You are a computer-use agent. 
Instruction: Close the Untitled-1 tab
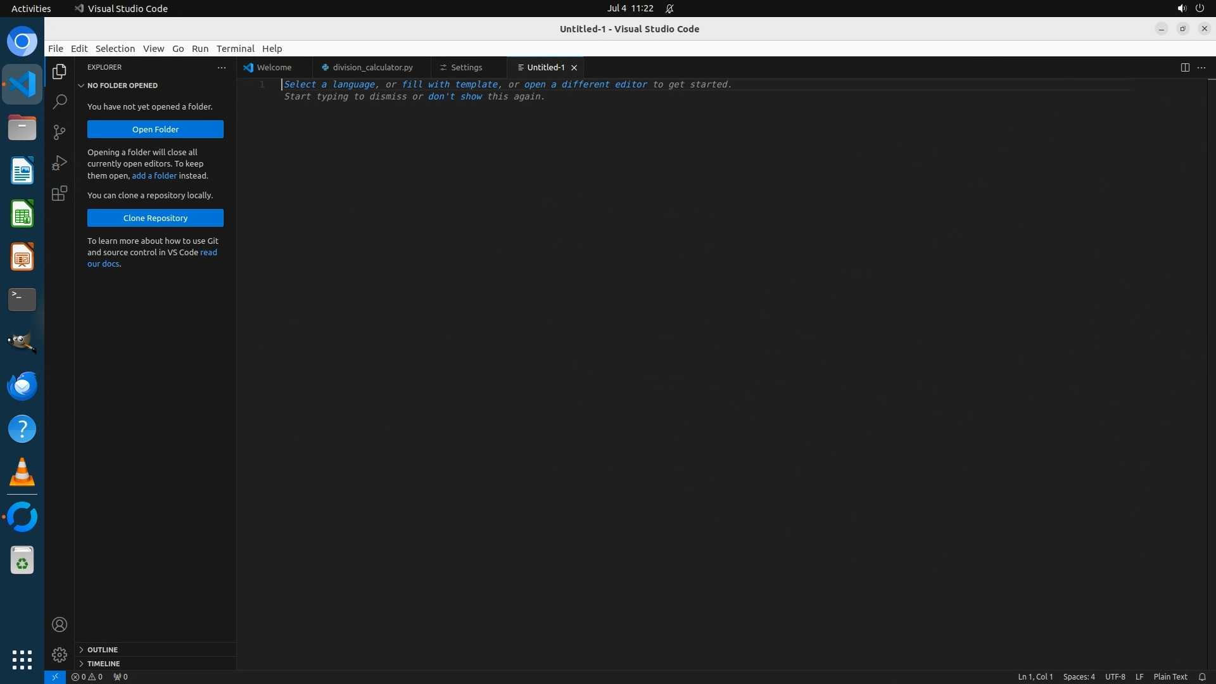(574, 67)
